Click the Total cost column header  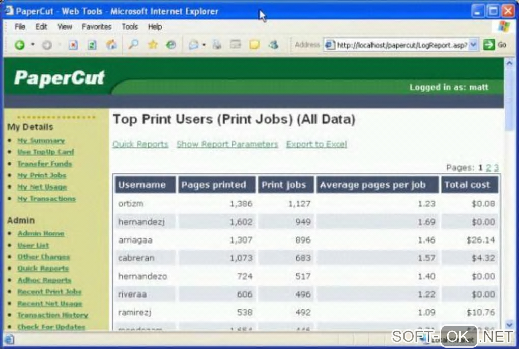pos(469,184)
